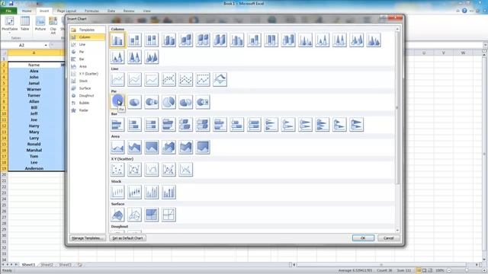
Task: Select the 3-D Area chart type
Action: [169, 147]
